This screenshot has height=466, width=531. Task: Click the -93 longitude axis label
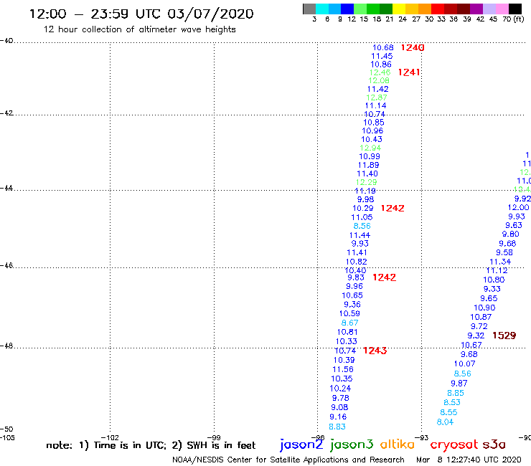click(x=422, y=437)
